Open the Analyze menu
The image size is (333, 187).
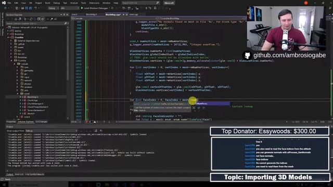74,3
